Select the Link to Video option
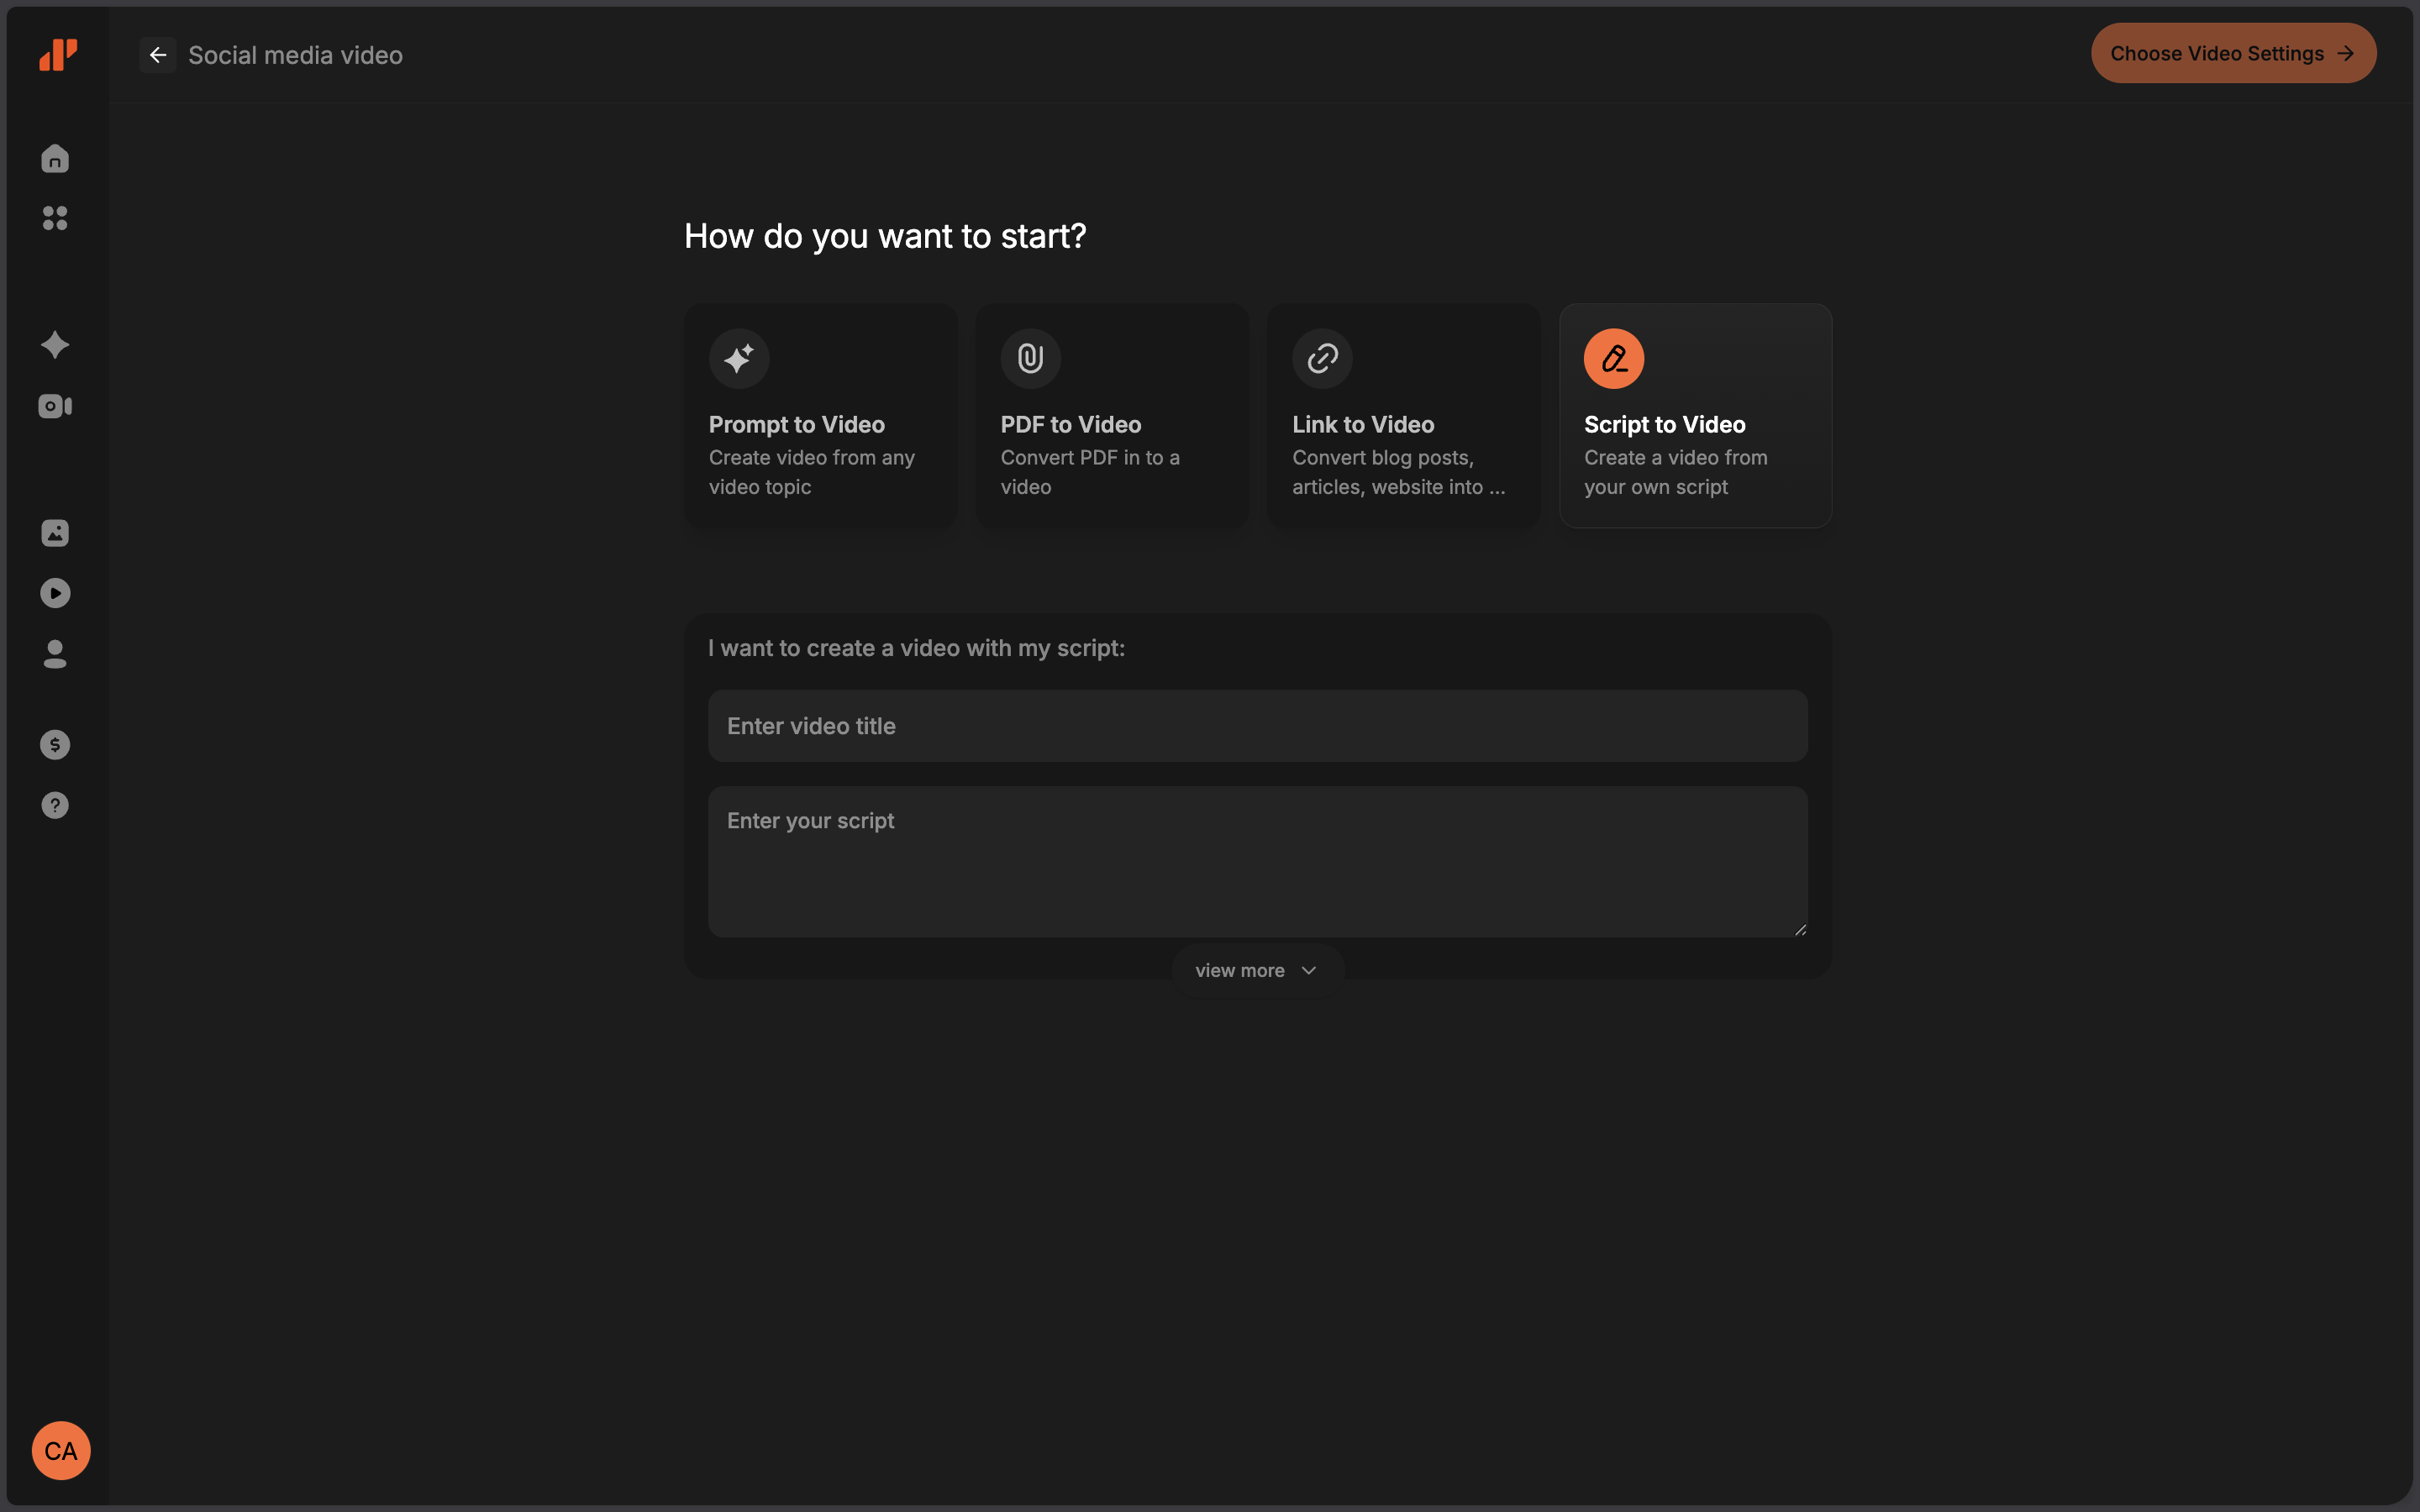Screen dimensions: 2420x1512 click(x=1403, y=415)
